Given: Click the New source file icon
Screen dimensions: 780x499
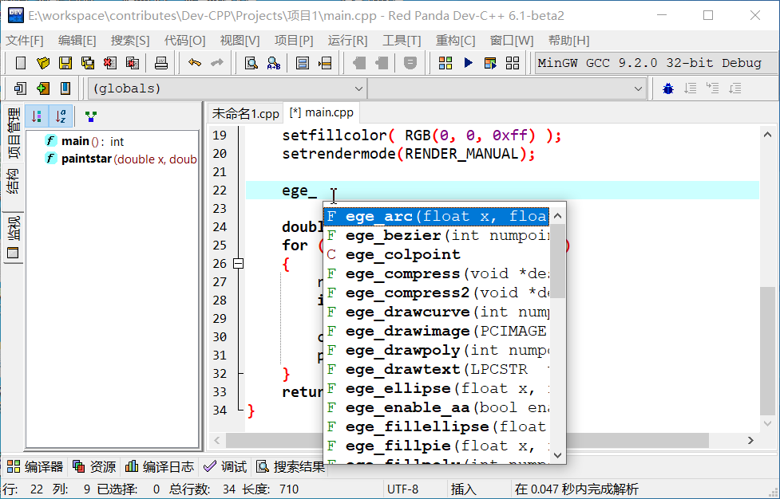Looking at the screenshot, I should [21, 63].
